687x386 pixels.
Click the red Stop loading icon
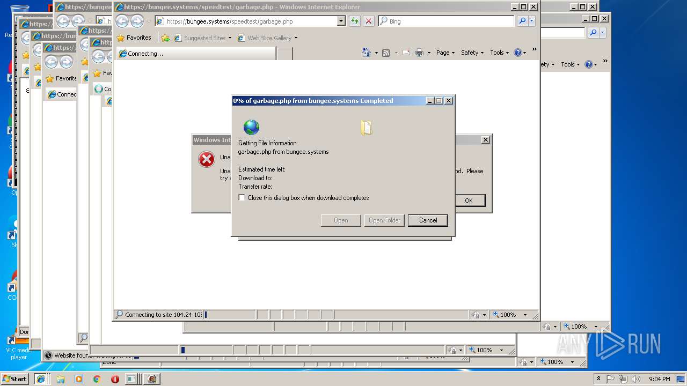point(369,21)
